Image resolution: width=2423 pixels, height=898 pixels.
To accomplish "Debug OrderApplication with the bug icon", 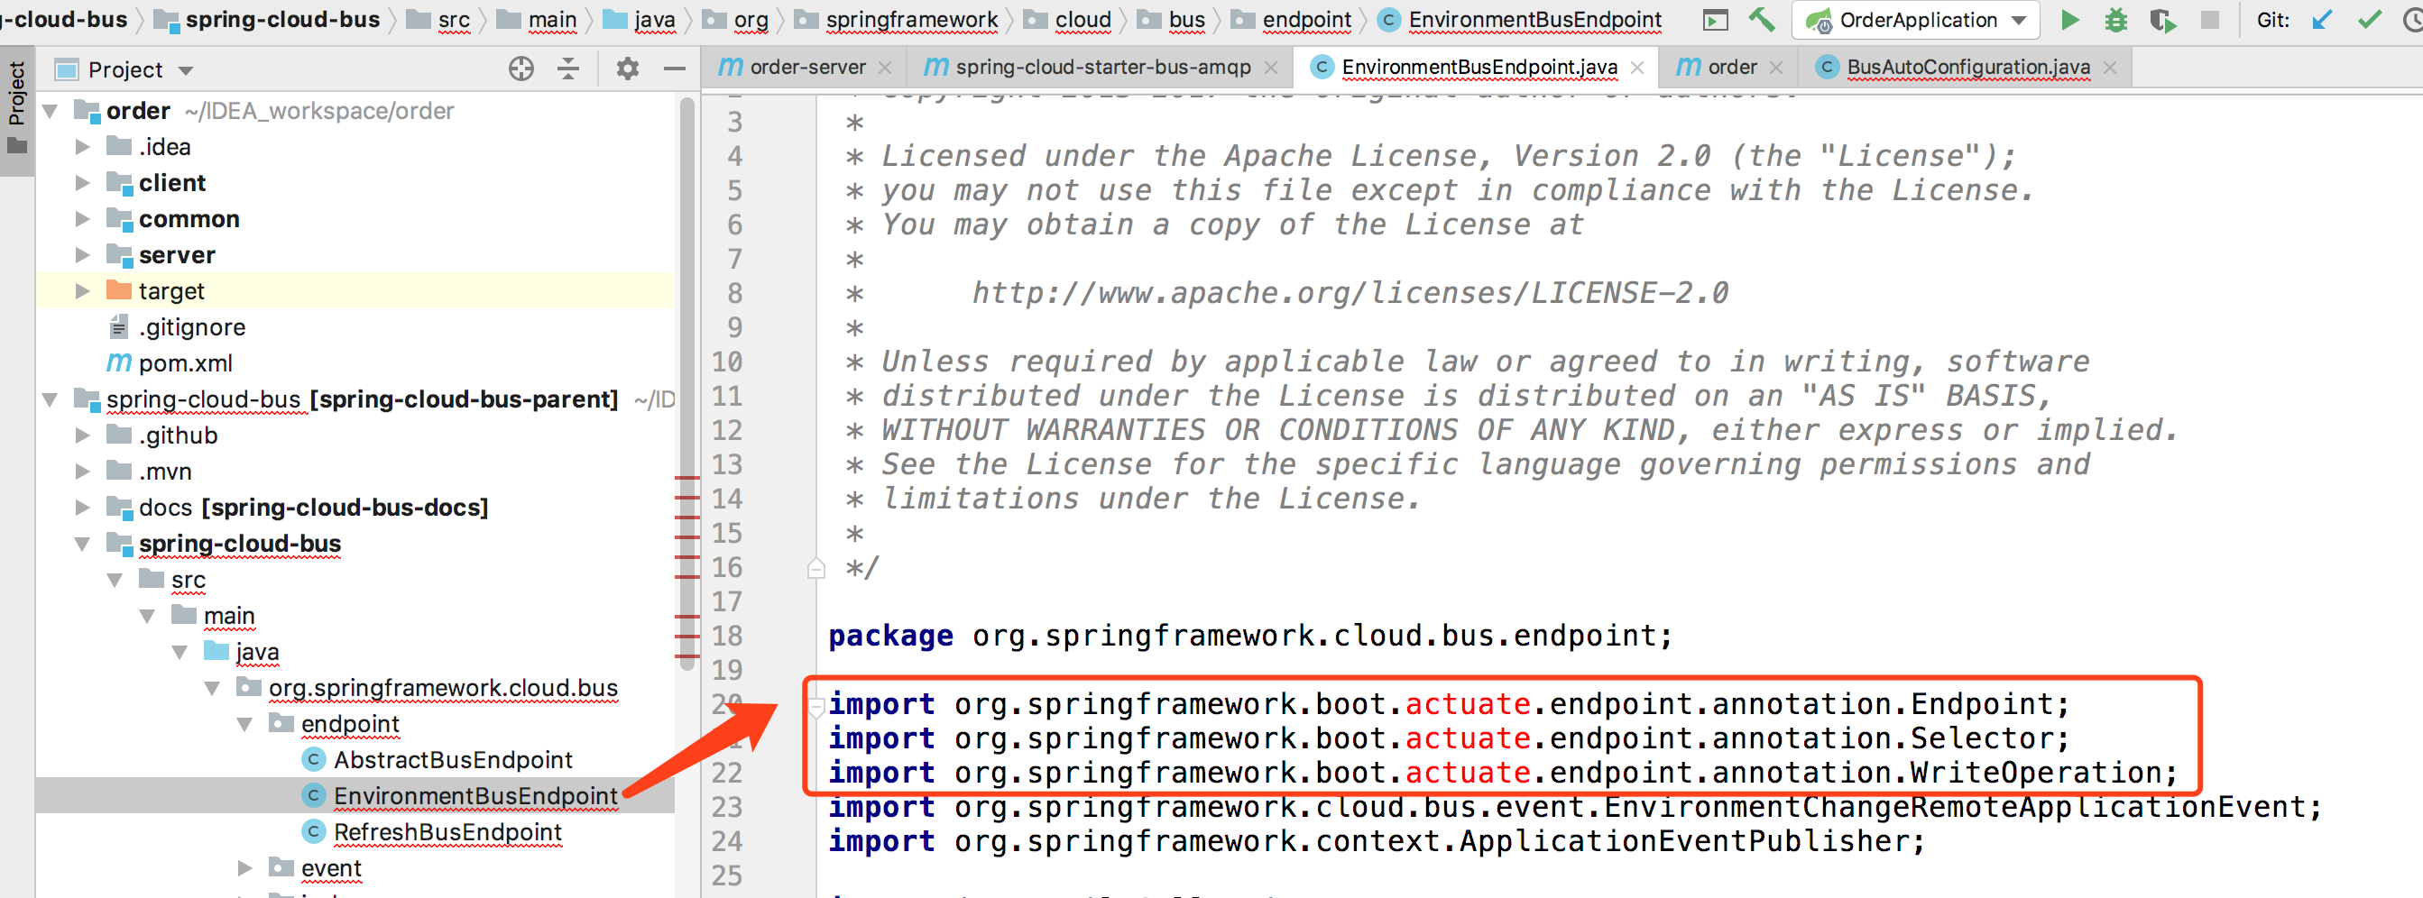I will click(2115, 20).
